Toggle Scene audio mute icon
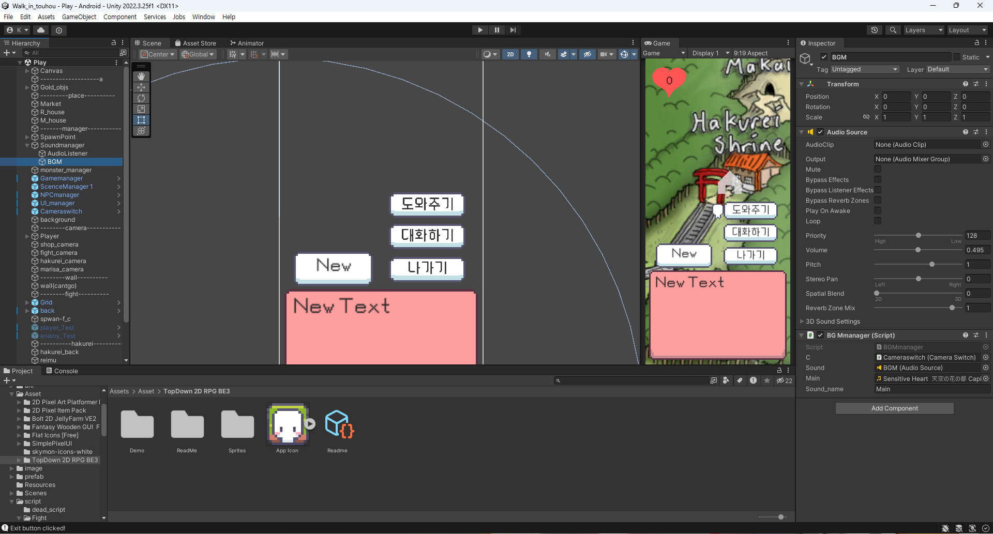 (x=547, y=54)
